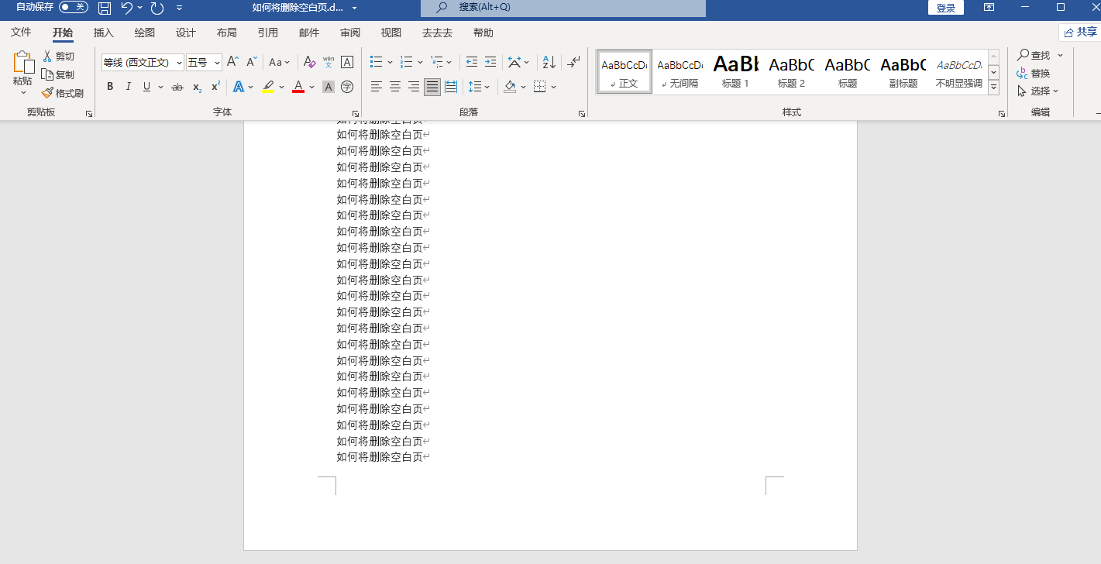Click the Sign in (登录) button
Image resolution: width=1101 pixels, height=564 pixels.
[946, 8]
